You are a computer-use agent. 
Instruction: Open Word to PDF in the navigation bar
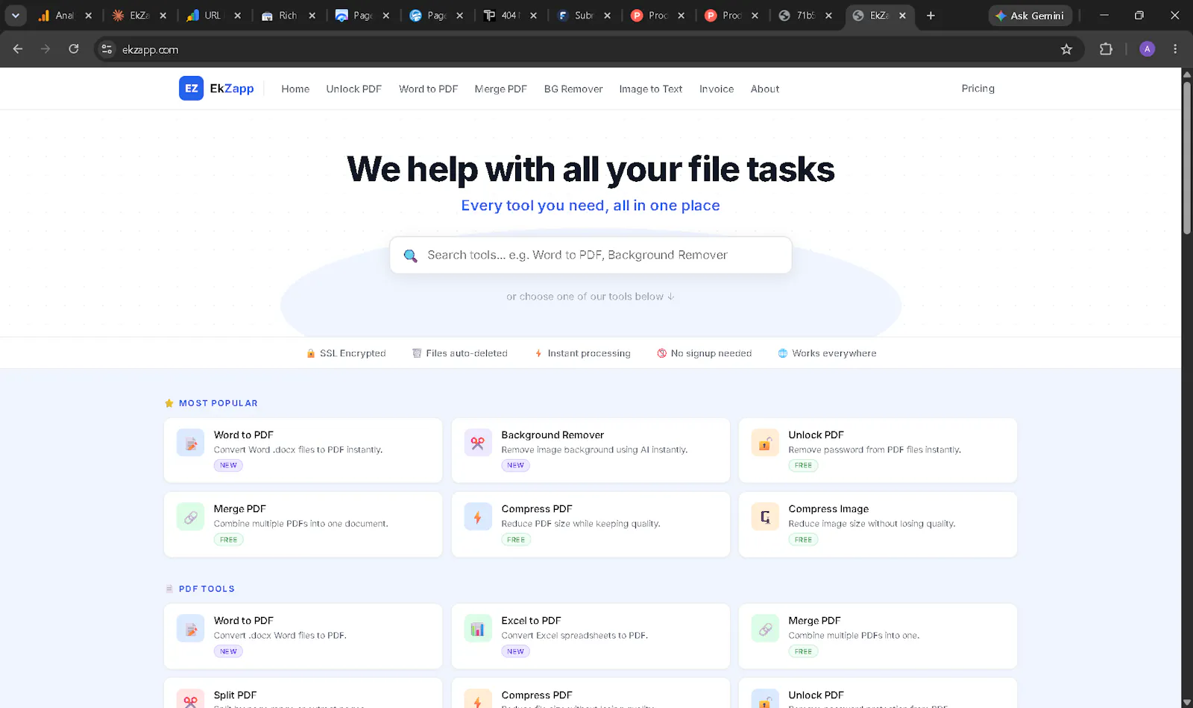(x=428, y=89)
